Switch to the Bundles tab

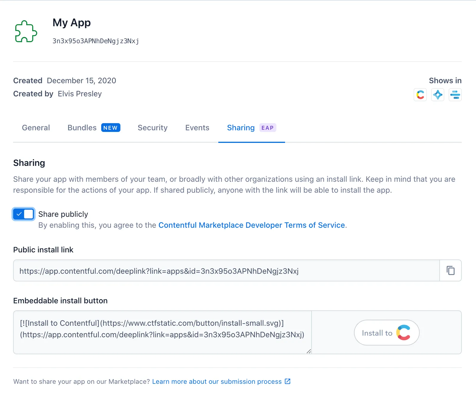(82, 128)
